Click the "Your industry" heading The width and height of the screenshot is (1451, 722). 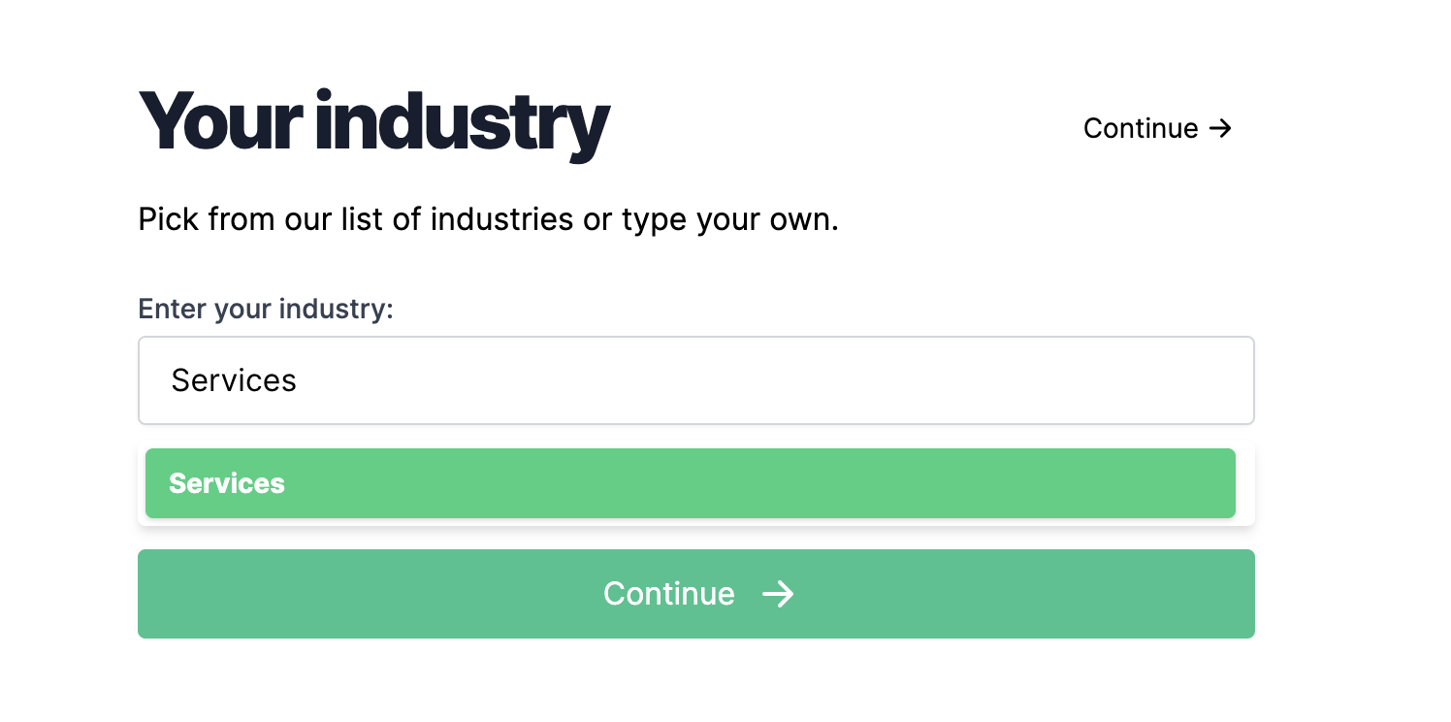(374, 125)
